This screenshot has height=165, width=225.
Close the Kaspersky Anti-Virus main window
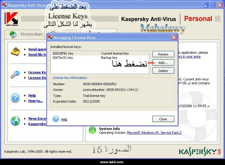point(220,5)
